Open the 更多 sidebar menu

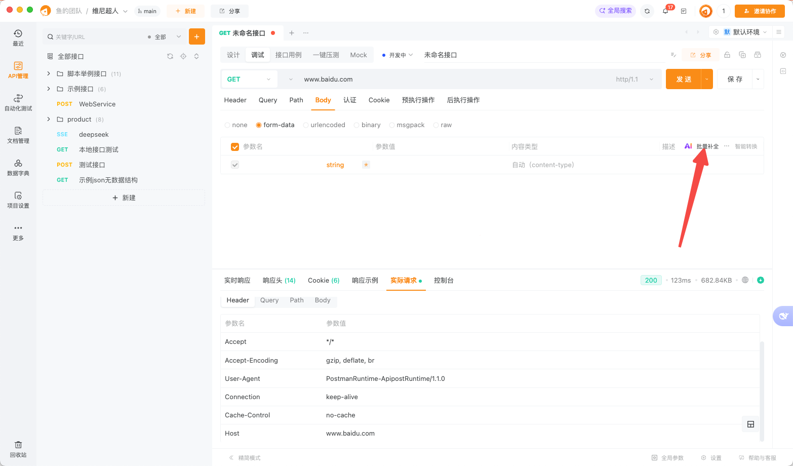coord(18,232)
